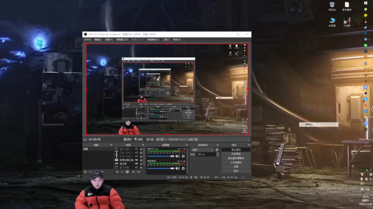Open source properties gear in 来源 toolbar
Screen dimensions: 373x209
point(127,172)
